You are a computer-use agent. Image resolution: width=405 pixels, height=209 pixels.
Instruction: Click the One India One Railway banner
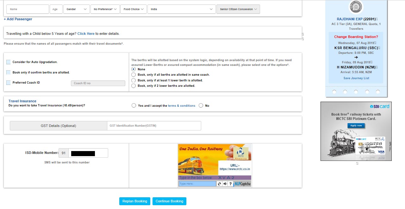(x=215, y=160)
